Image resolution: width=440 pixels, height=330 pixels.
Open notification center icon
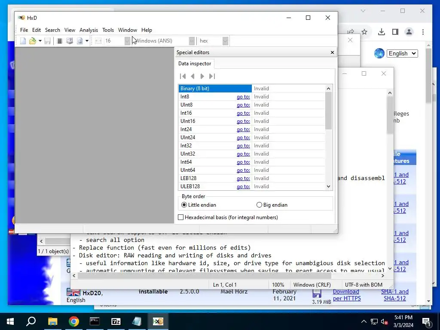tap(426, 322)
